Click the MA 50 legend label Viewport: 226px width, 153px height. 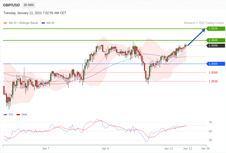pyautogui.click(x=51, y=23)
